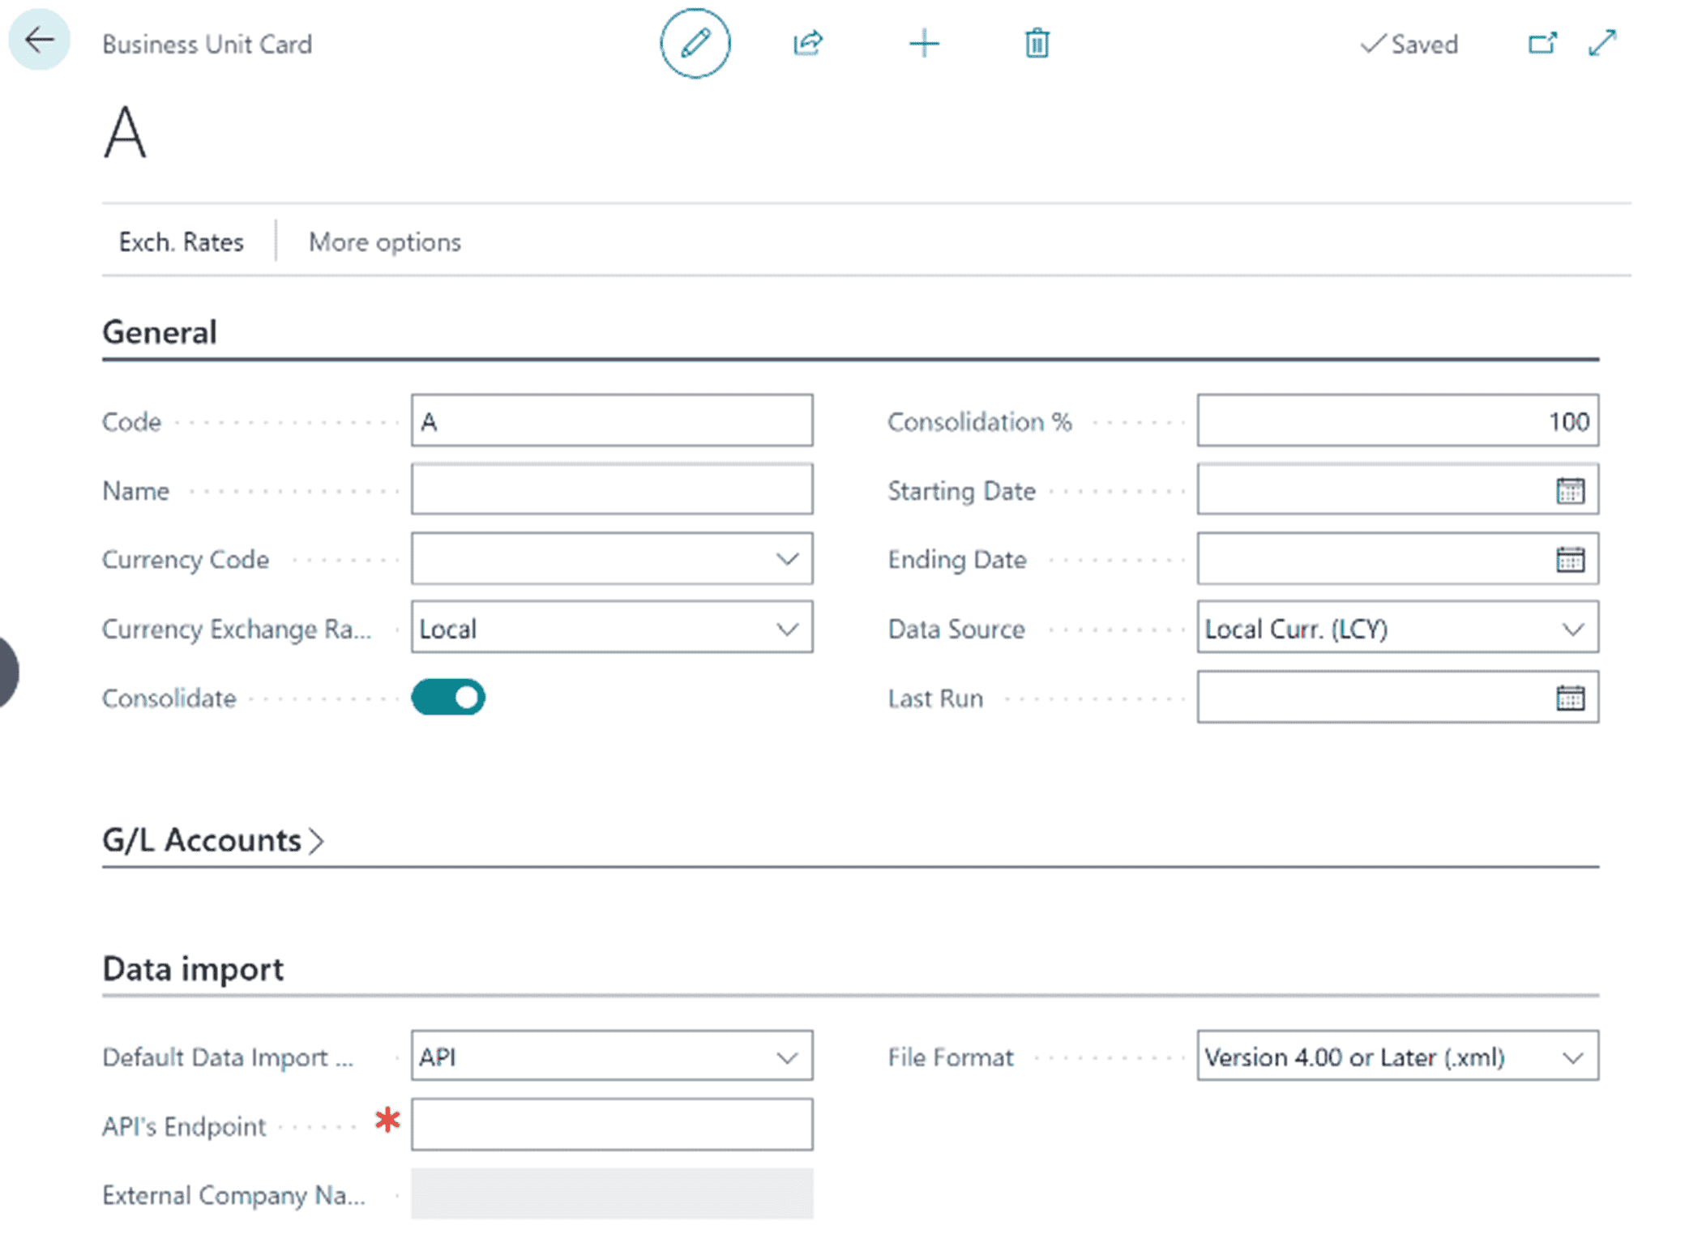Switch to the More options tab
1702x1251 pixels.
tap(383, 241)
